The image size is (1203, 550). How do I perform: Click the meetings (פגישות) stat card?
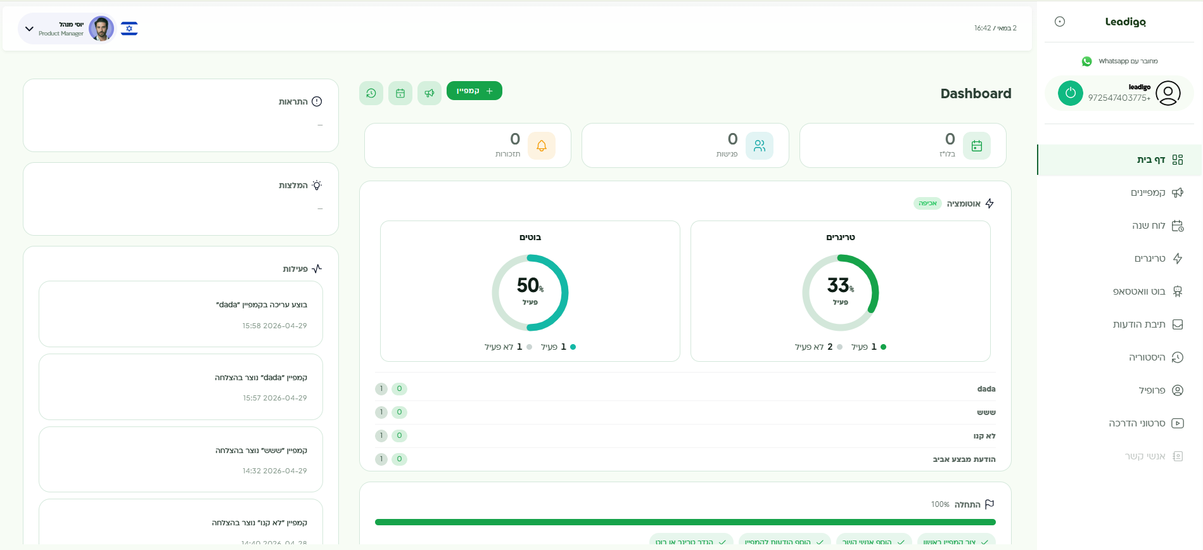pyautogui.click(x=685, y=146)
